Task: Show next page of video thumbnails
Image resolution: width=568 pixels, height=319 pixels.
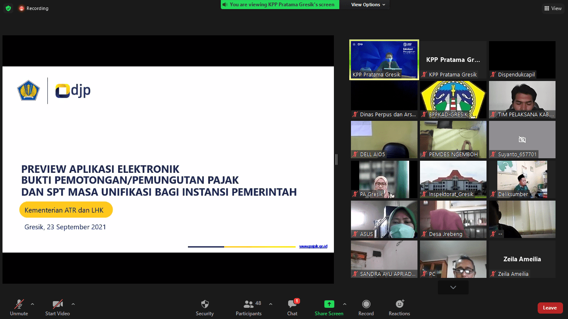Action: [453, 287]
